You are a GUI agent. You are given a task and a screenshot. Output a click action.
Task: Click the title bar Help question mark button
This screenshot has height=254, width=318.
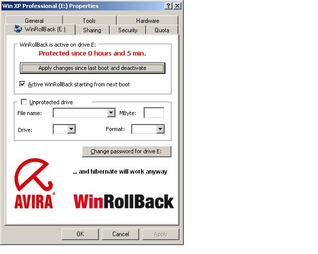pyautogui.click(x=169, y=5)
